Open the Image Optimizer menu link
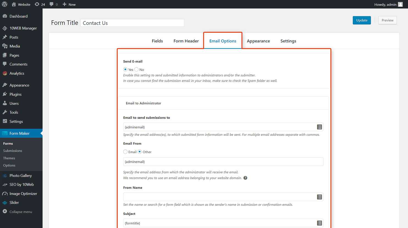Screen dimensions: 408x228 pos(23,194)
